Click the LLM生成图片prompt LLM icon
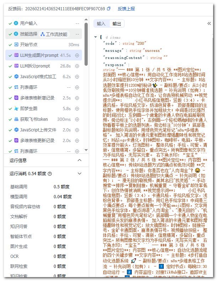The height and width of the screenshot is (281, 217). click(x=16, y=55)
